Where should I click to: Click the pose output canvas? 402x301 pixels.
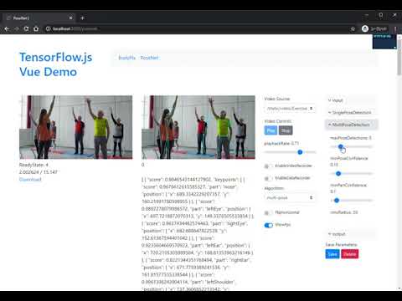tap(198, 127)
